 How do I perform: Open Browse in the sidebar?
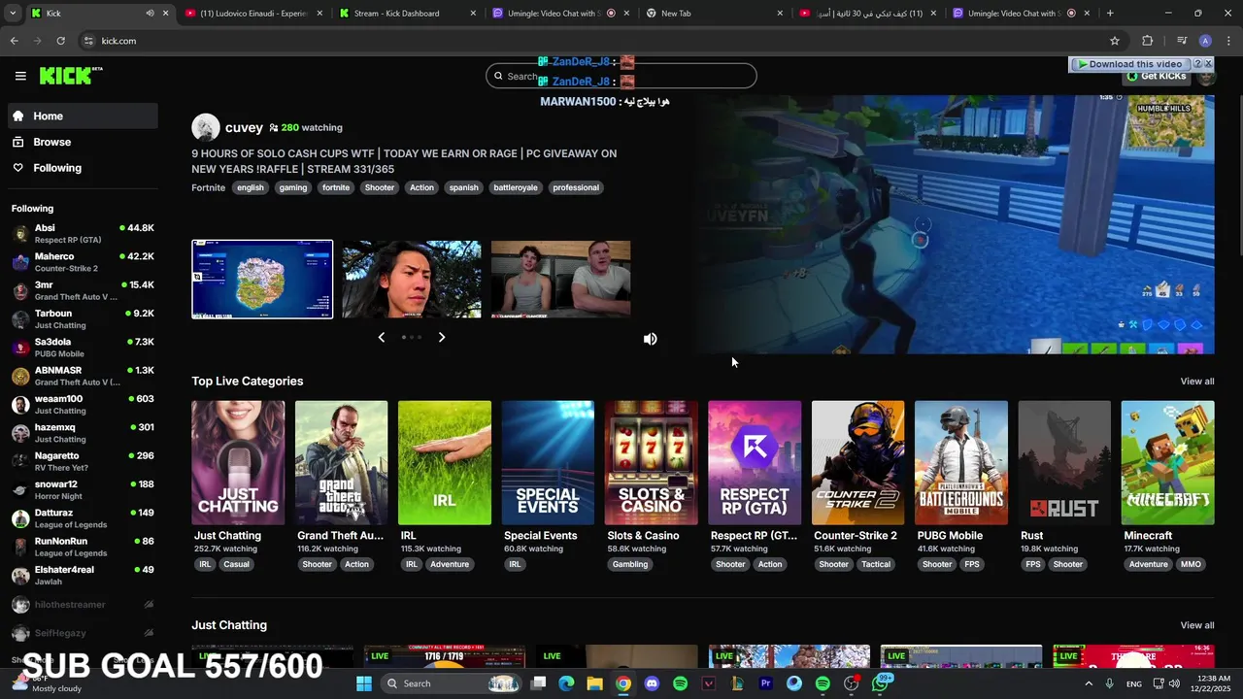(83, 142)
